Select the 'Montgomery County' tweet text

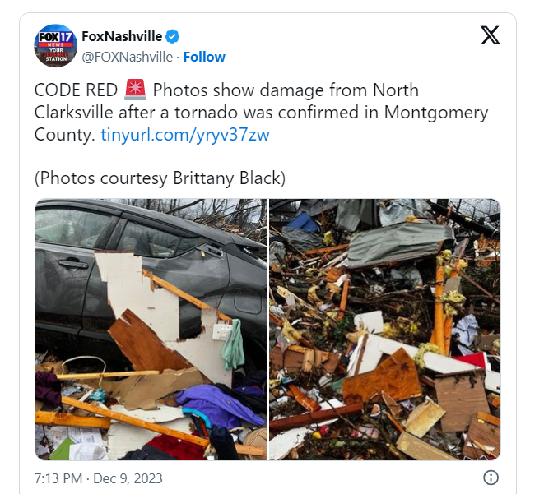coord(261,123)
